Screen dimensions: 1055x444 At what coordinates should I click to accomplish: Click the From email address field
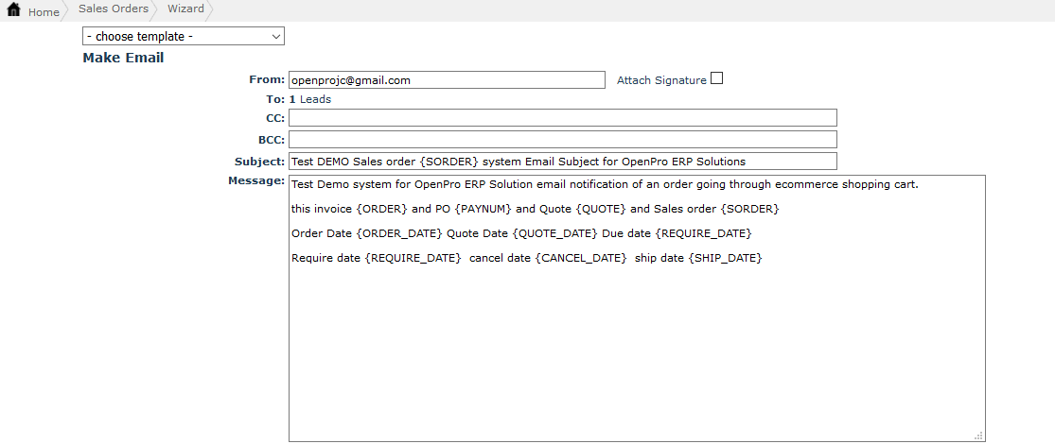(447, 80)
